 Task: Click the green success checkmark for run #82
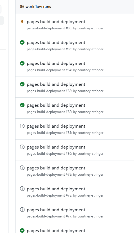click(22, 105)
